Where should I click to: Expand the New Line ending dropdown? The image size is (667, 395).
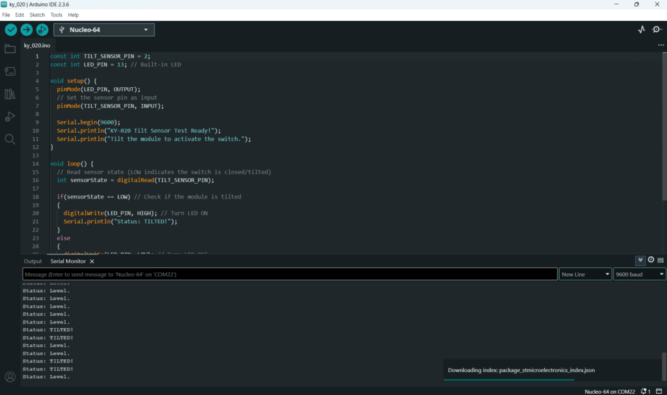585,275
